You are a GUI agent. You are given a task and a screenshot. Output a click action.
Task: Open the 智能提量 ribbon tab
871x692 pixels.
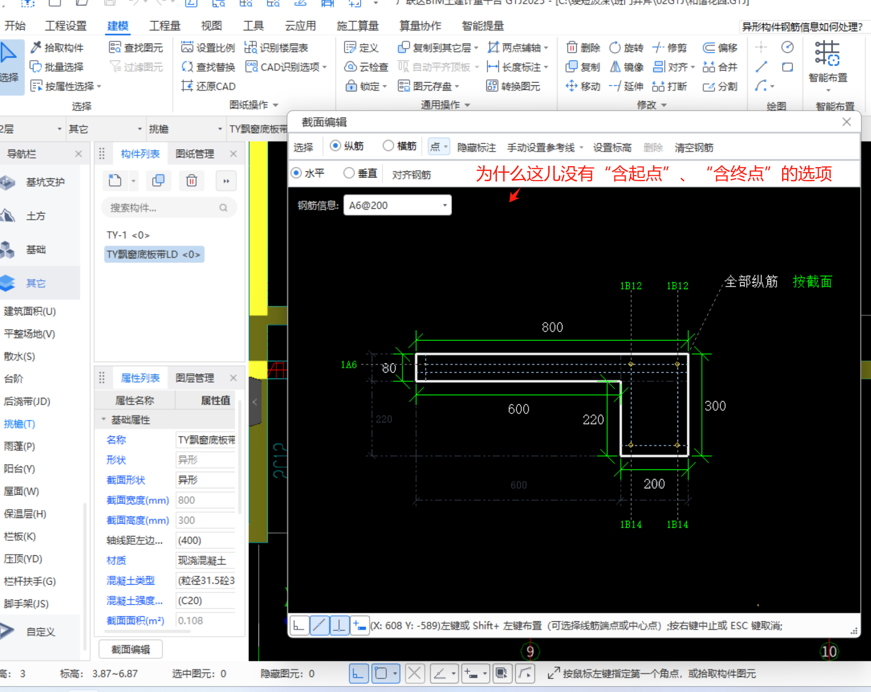tap(483, 26)
